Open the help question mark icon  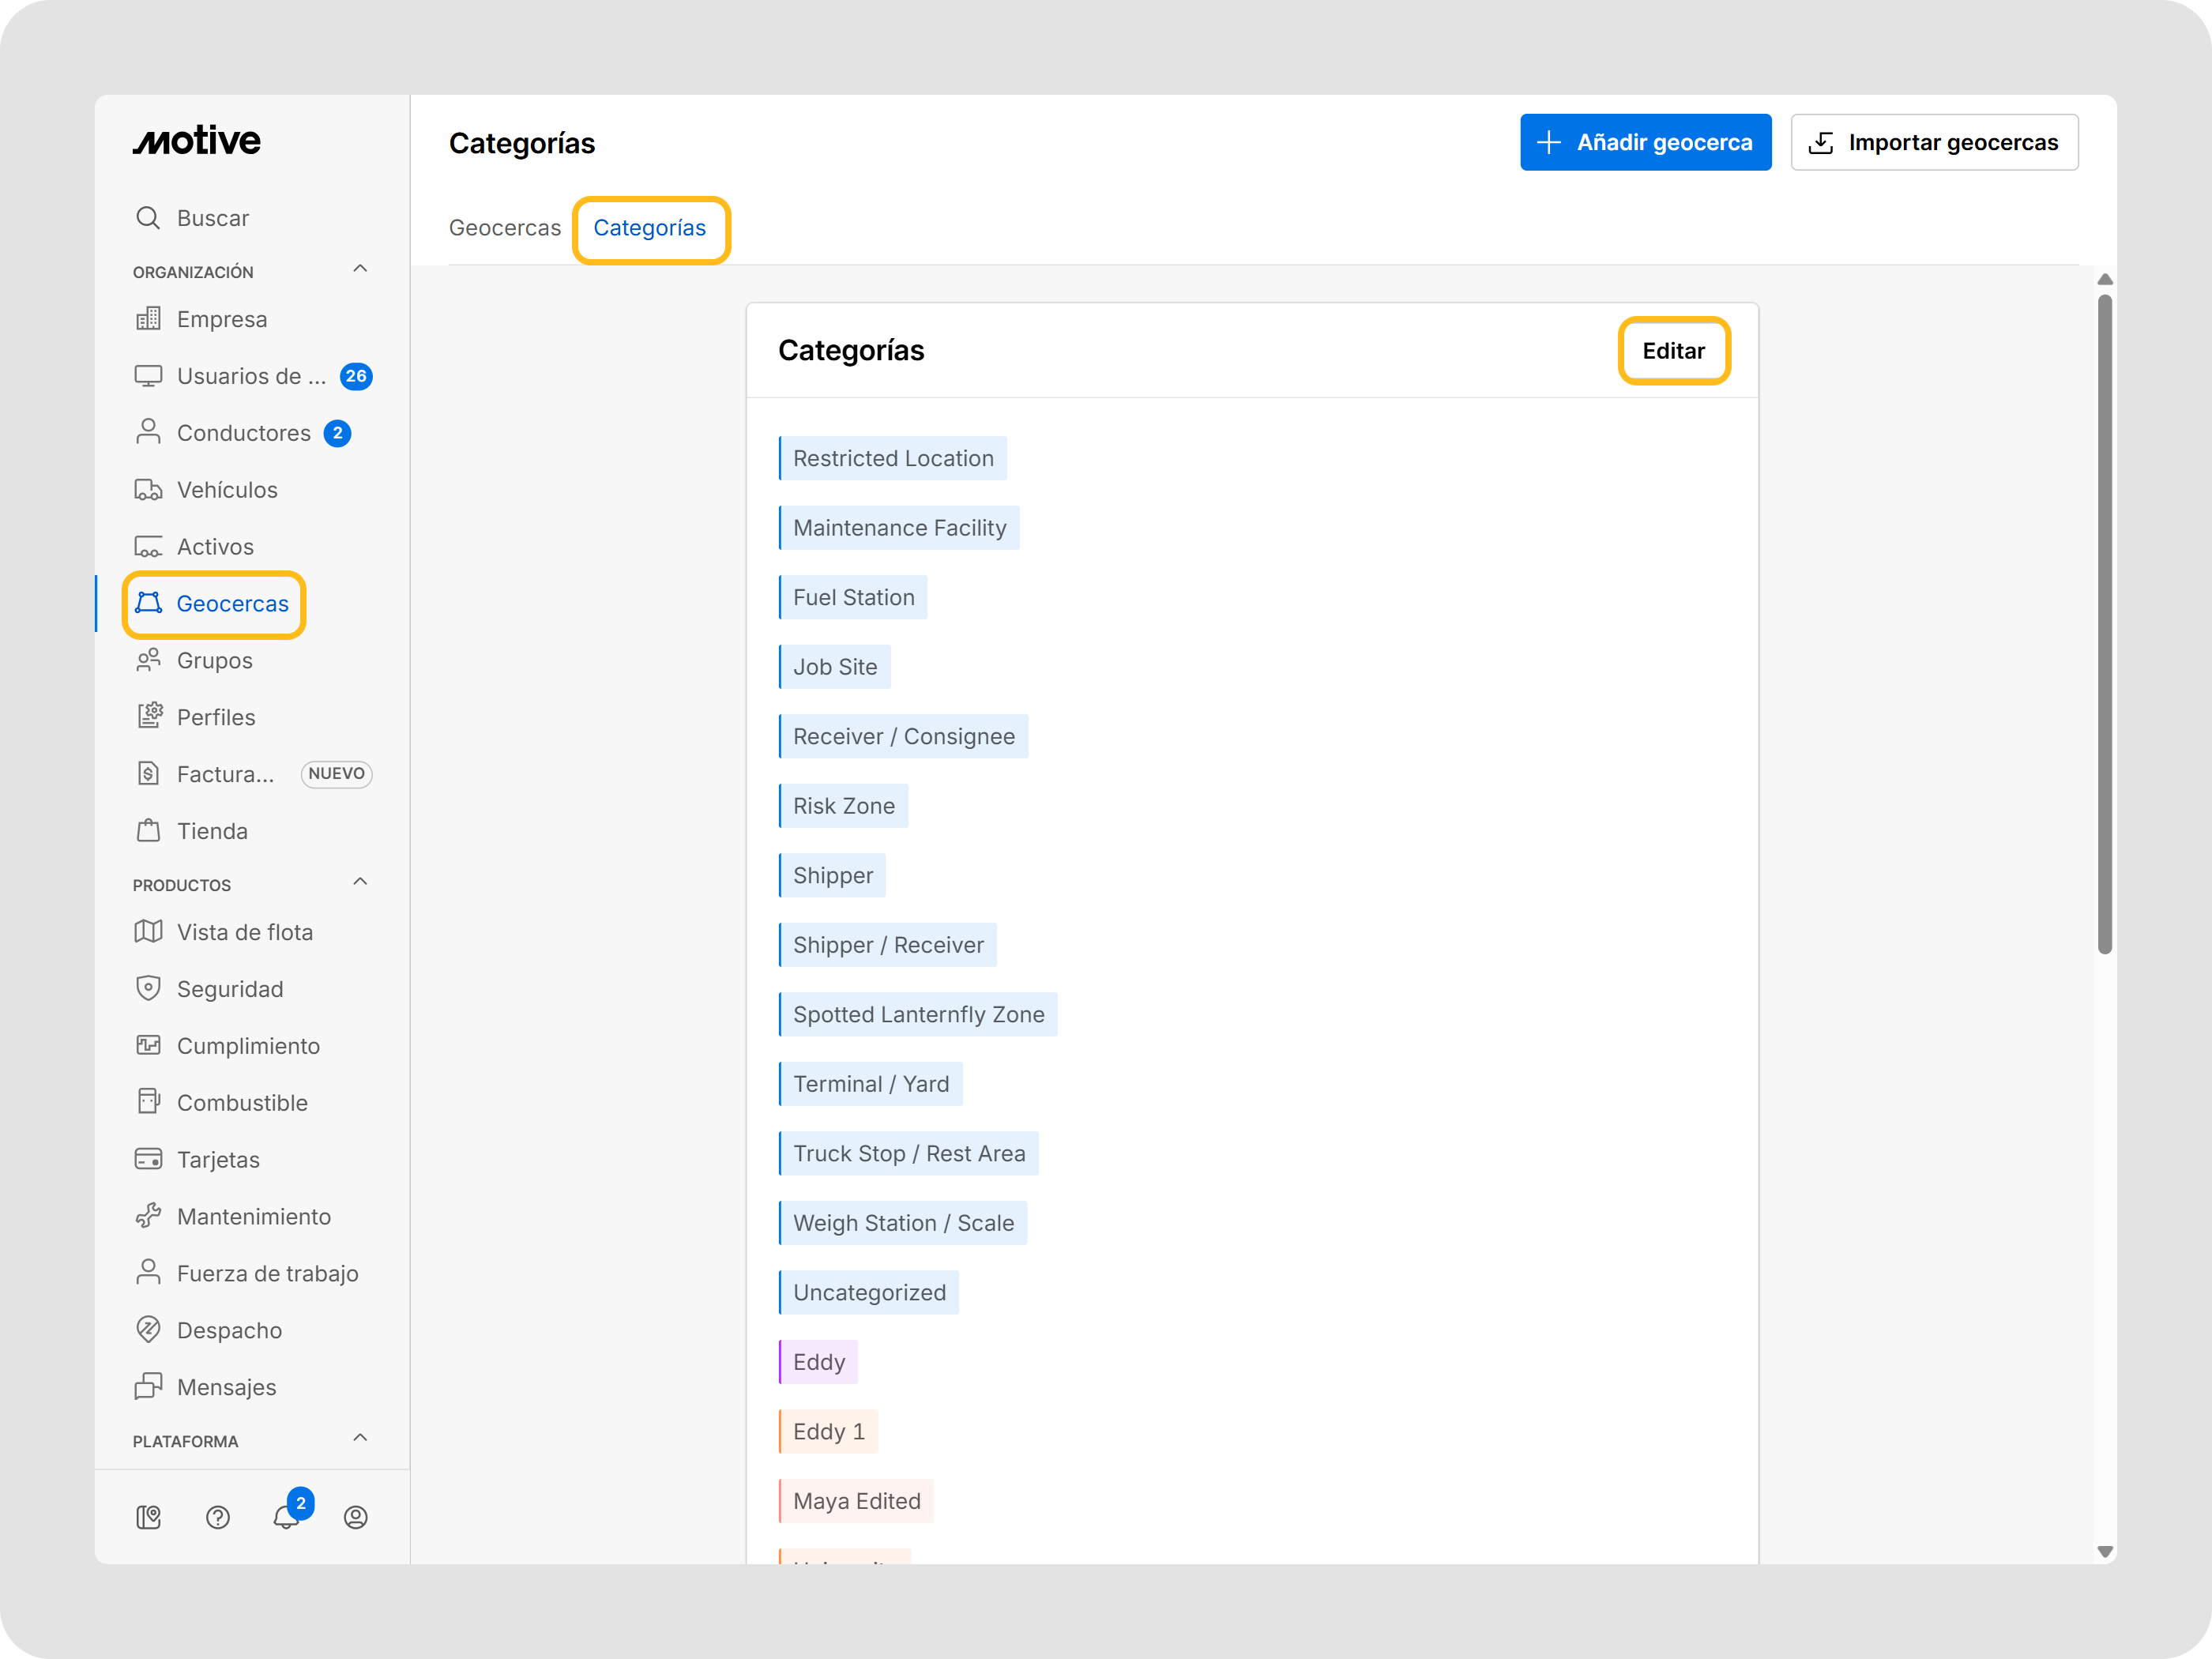coord(217,1517)
